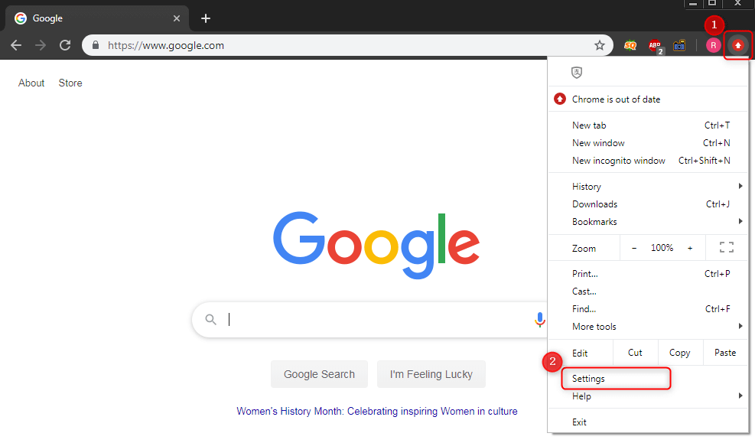Click the Google Search button
Viewport: 755px width, 443px height.
(x=319, y=374)
